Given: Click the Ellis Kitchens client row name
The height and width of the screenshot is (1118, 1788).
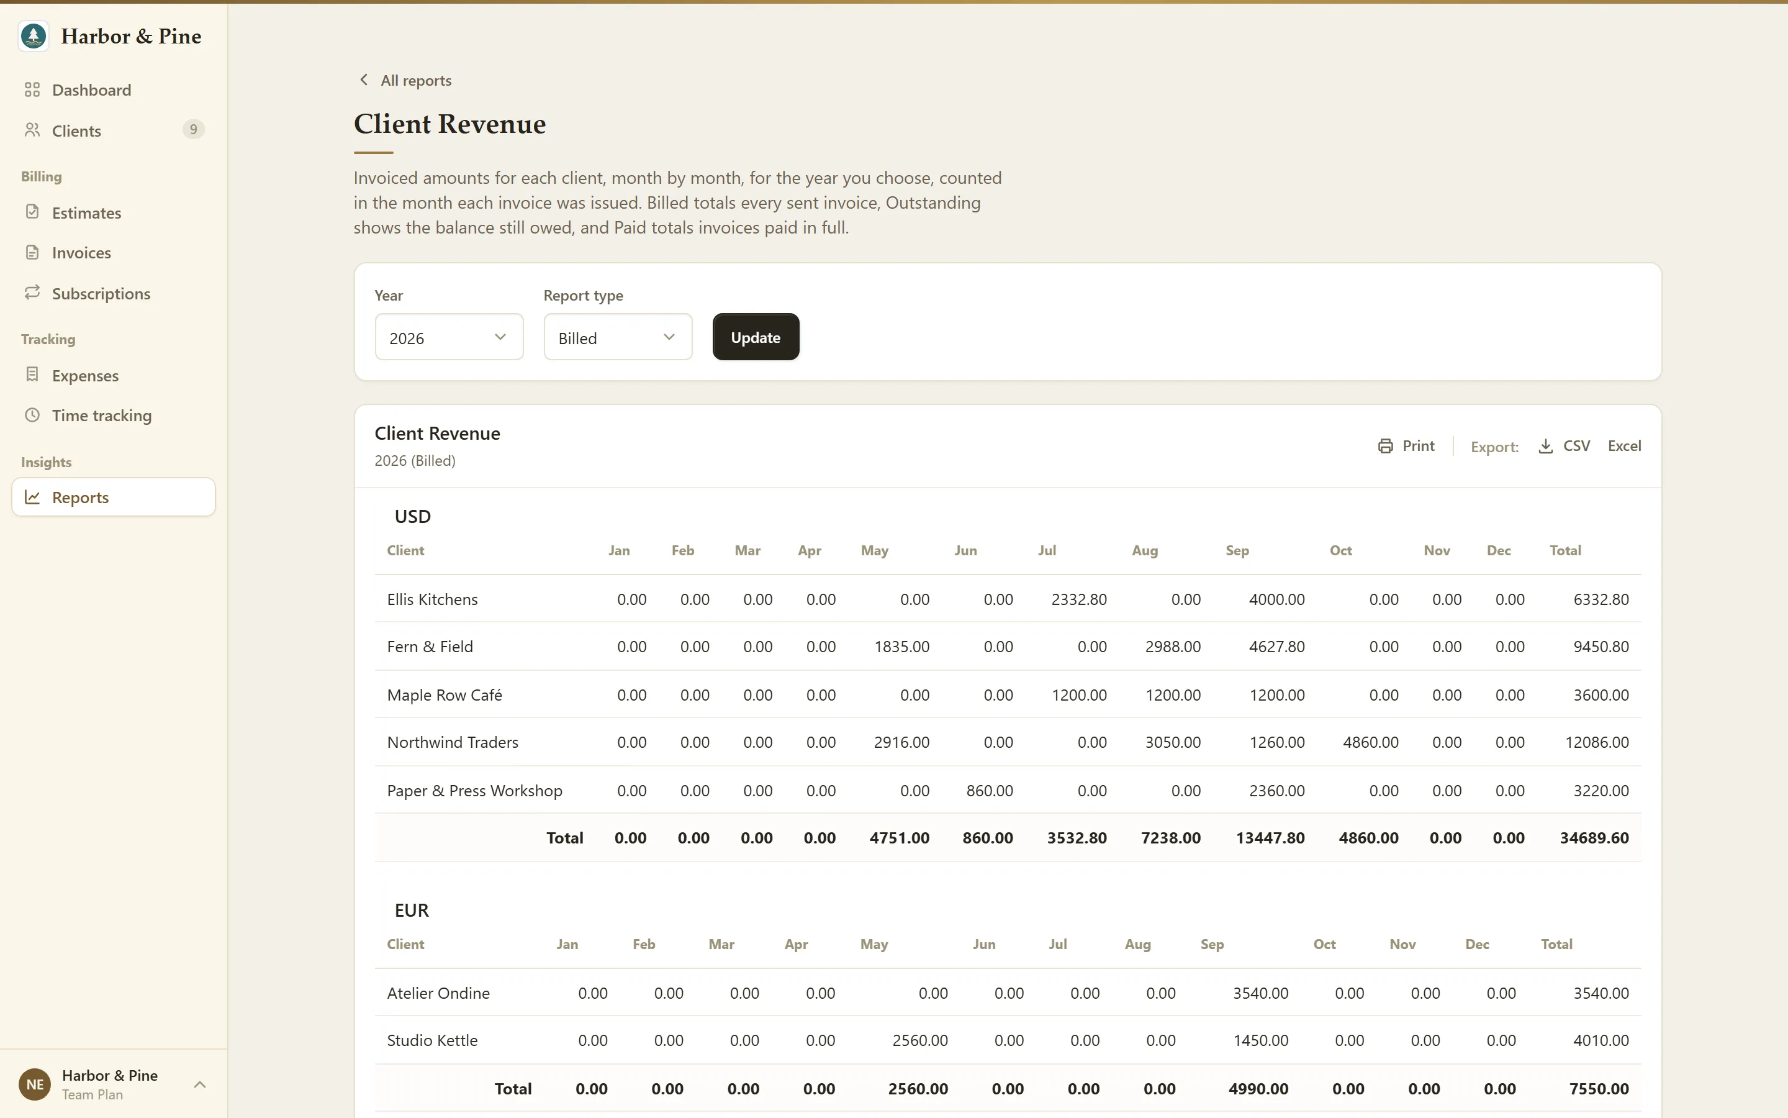Looking at the screenshot, I should coord(432,599).
